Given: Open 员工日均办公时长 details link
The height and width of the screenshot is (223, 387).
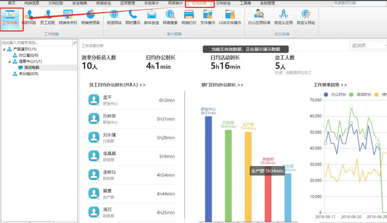Looking at the screenshot, I should point(117,85).
